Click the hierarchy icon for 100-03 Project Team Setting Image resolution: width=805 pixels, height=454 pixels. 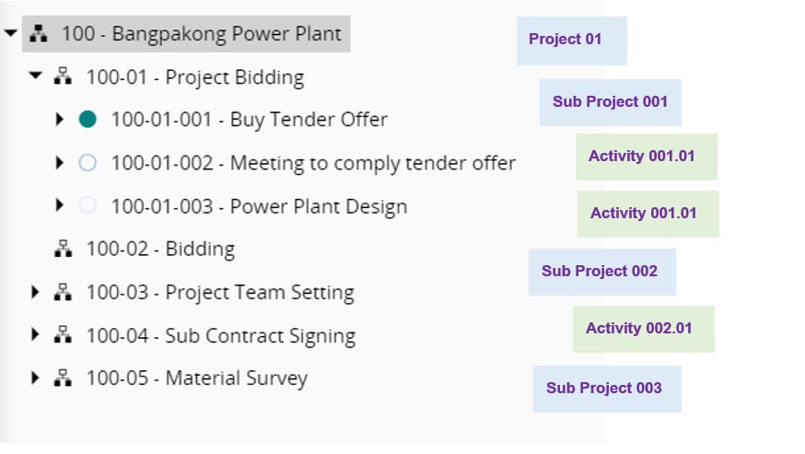pos(64,292)
